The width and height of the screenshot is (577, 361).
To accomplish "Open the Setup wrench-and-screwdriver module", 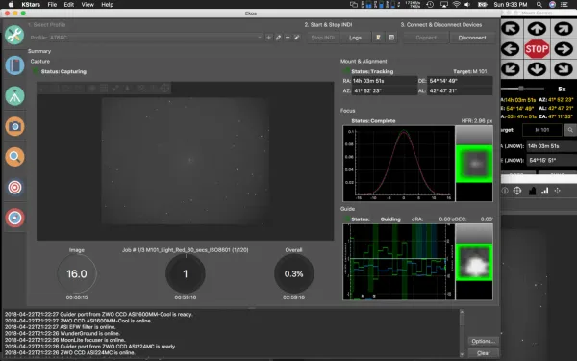I will 14,35.
